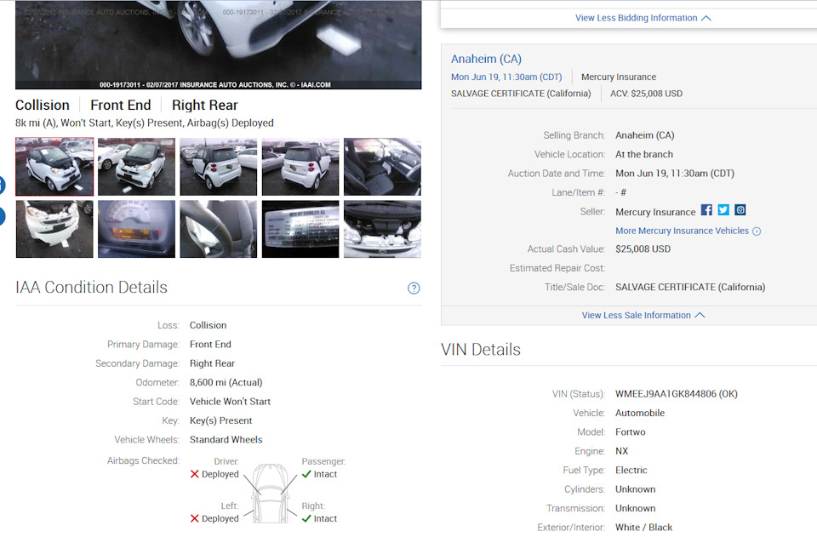
Task: Click the Front End primary damage value
Action: (210, 345)
